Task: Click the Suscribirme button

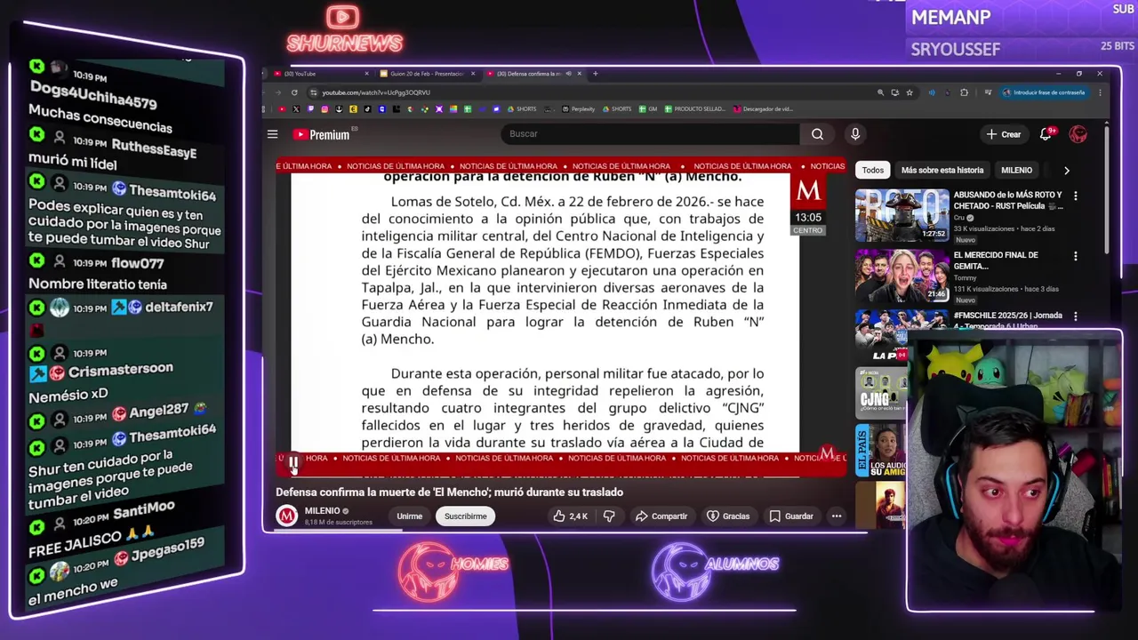Action: [x=466, y=516]
